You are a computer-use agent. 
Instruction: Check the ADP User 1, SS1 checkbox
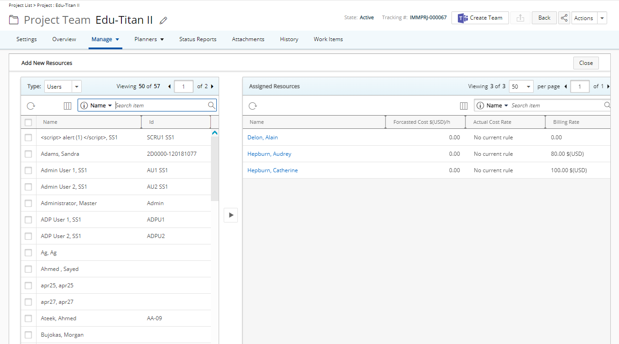(x=28, y=220)
